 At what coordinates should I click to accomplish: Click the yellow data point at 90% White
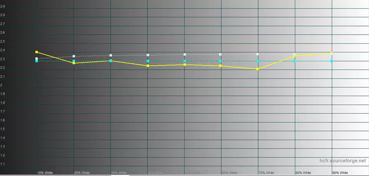(332, 52)
